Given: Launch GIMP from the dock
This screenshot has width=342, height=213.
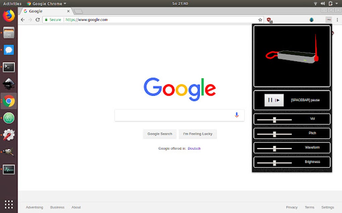Looking at the screenshot, I should 8,152.
